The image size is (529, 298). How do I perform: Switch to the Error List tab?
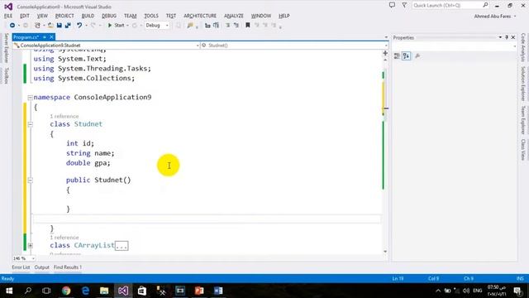coord(21,267)
